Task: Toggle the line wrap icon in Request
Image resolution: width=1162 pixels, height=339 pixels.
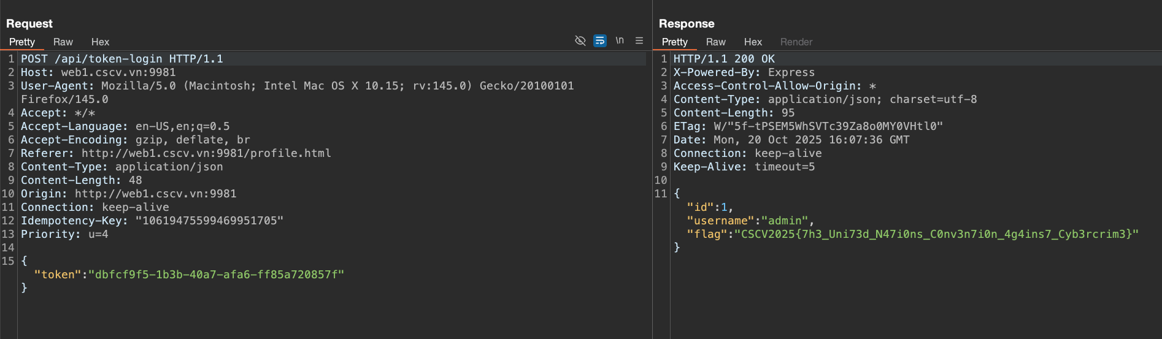Action: tap(600, 41)
